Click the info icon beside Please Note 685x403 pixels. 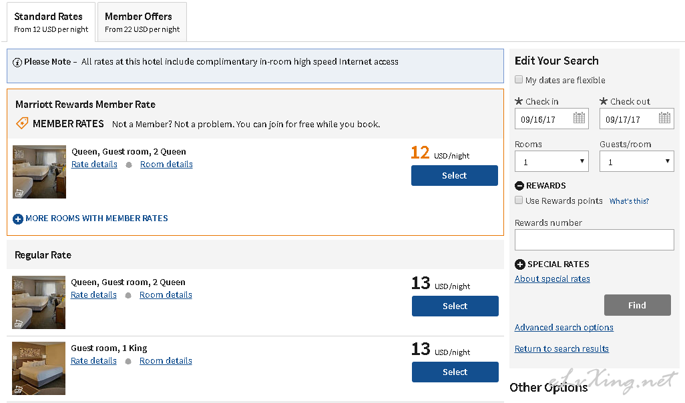(x=17, y=62)
